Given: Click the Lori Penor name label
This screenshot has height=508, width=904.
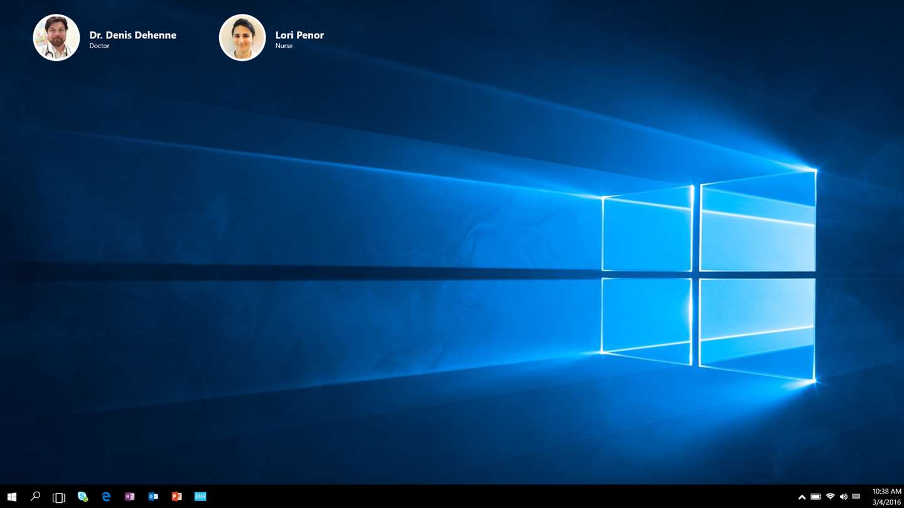Looking at the screenshot, I should tap(299, 35).
